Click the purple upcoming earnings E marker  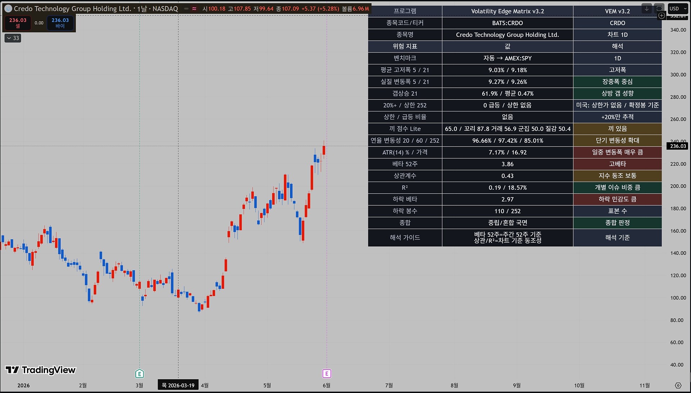coord(327,374)
